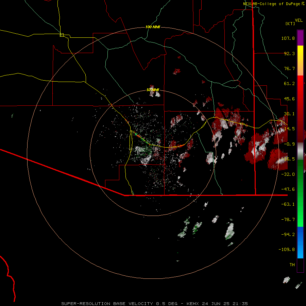The width and height of the screenshot is (306, 306).
Task: Click the KEMX station identifier in the caption
Action: coord(193,304)
